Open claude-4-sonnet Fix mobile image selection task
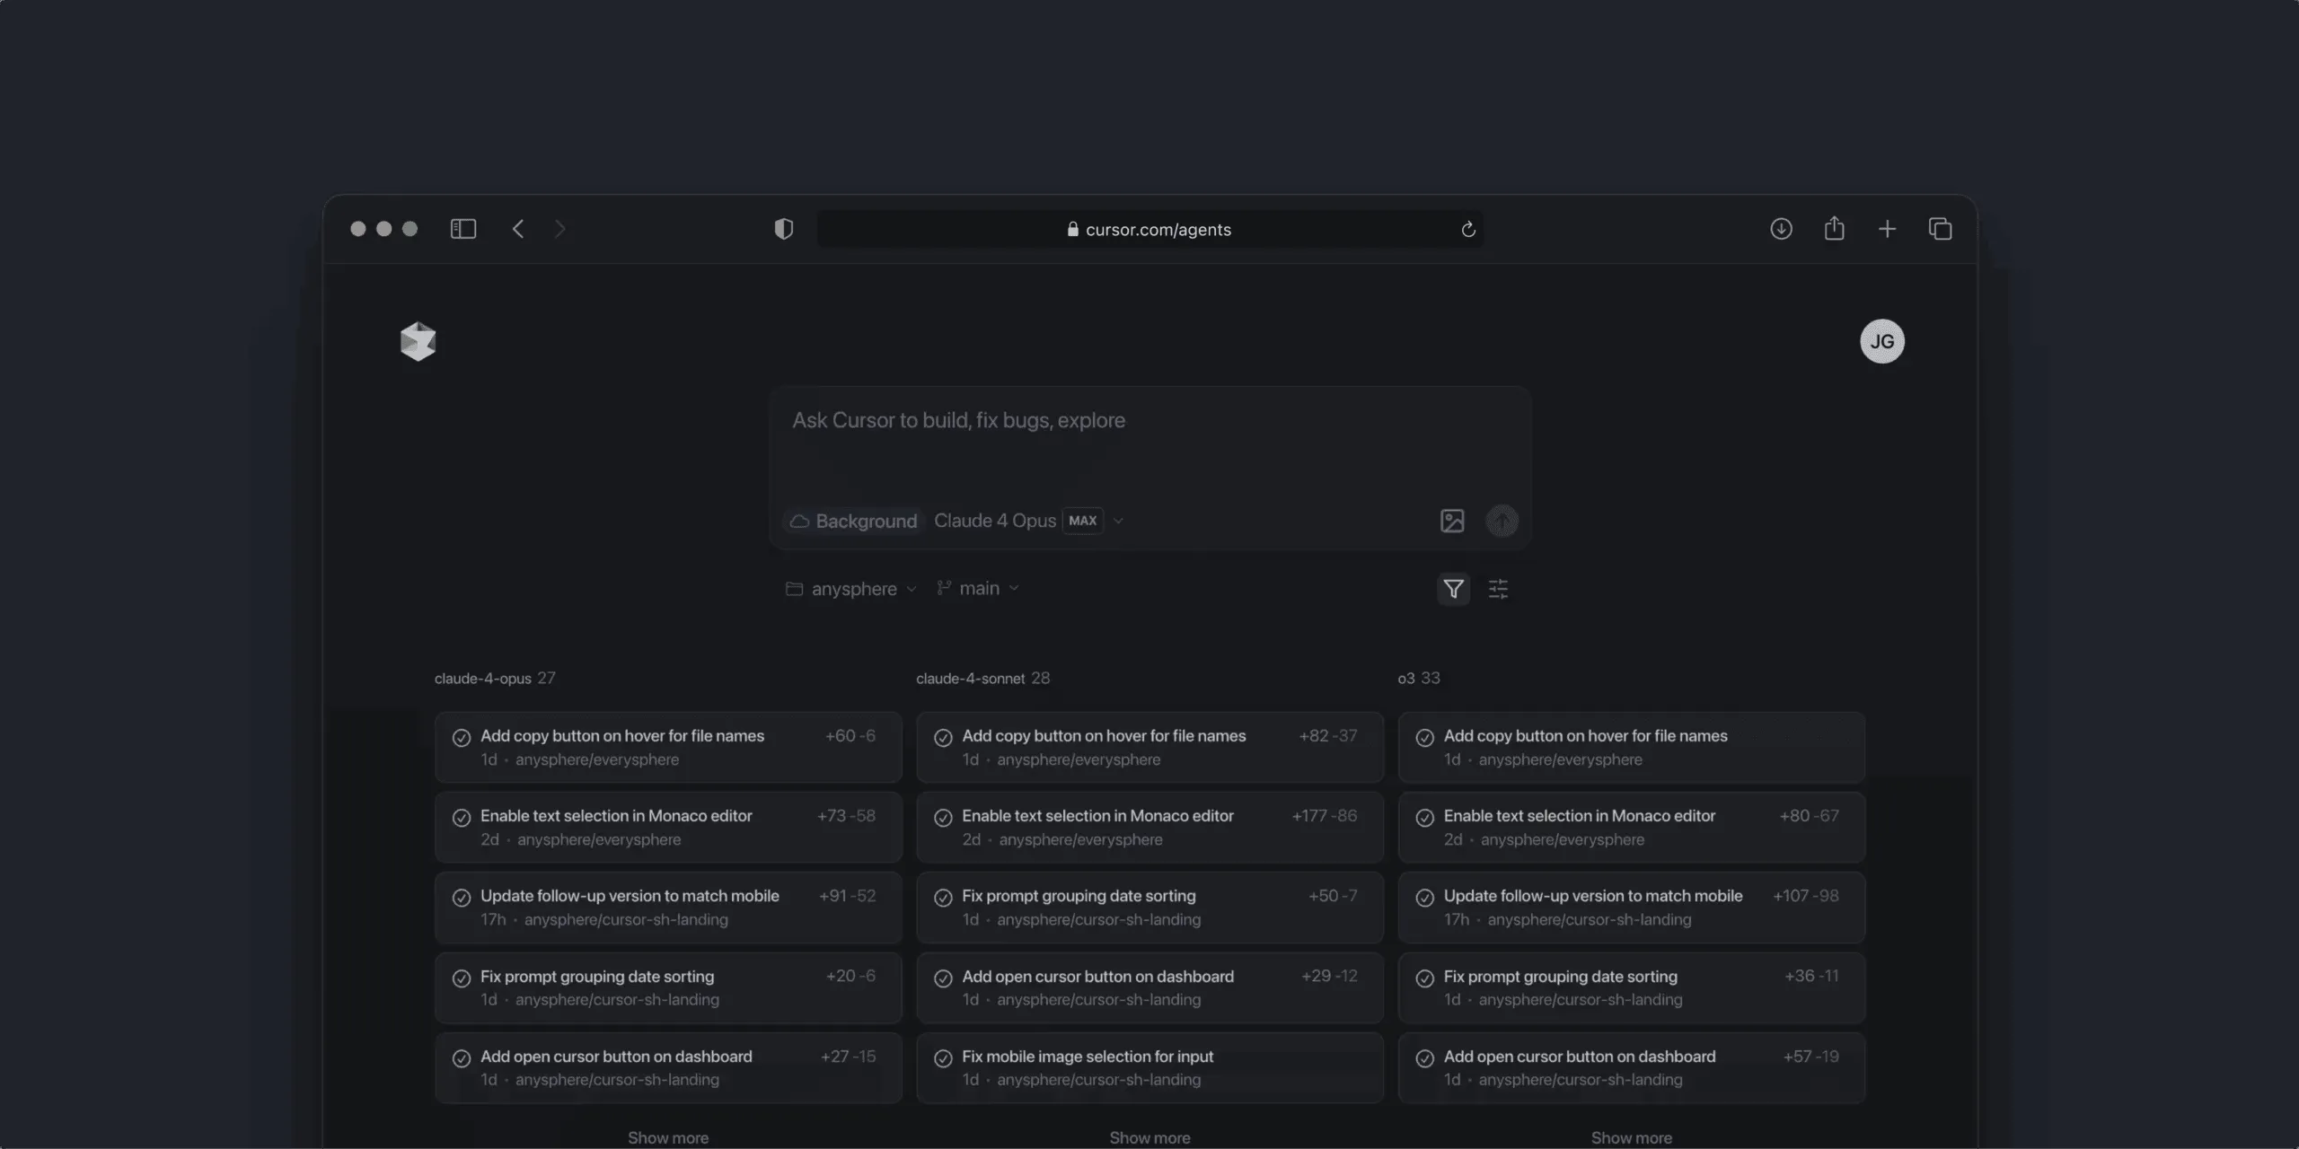The image size is (2299, 1149). coord(1149,1067)
